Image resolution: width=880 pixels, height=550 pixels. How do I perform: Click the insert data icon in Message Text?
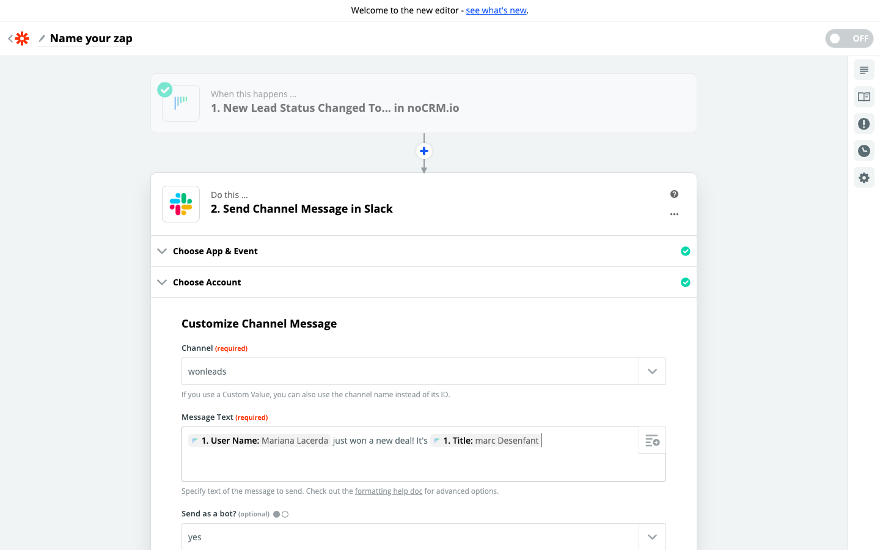tap(652, 441)
